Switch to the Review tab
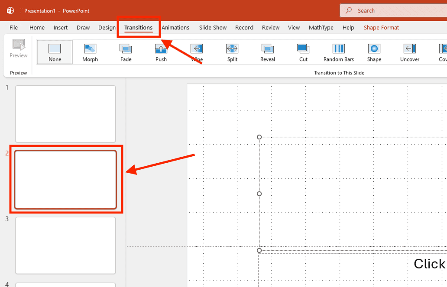This screenshot has height=287, width=447. pos(271,28)
